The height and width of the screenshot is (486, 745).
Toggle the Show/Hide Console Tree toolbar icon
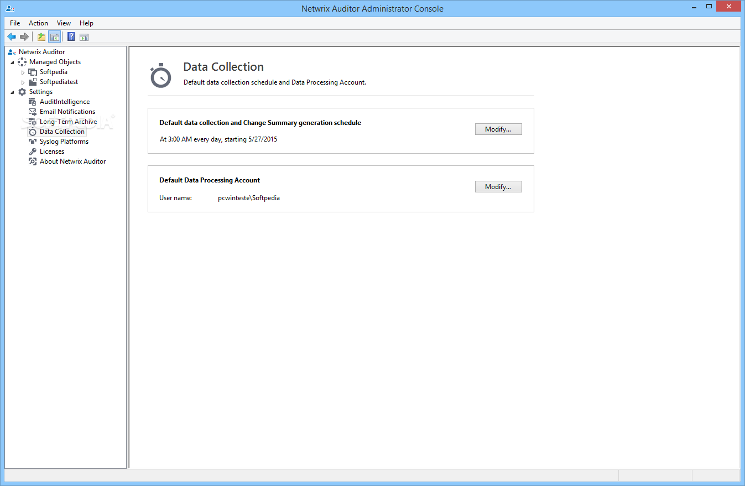[x=54, y=37]
